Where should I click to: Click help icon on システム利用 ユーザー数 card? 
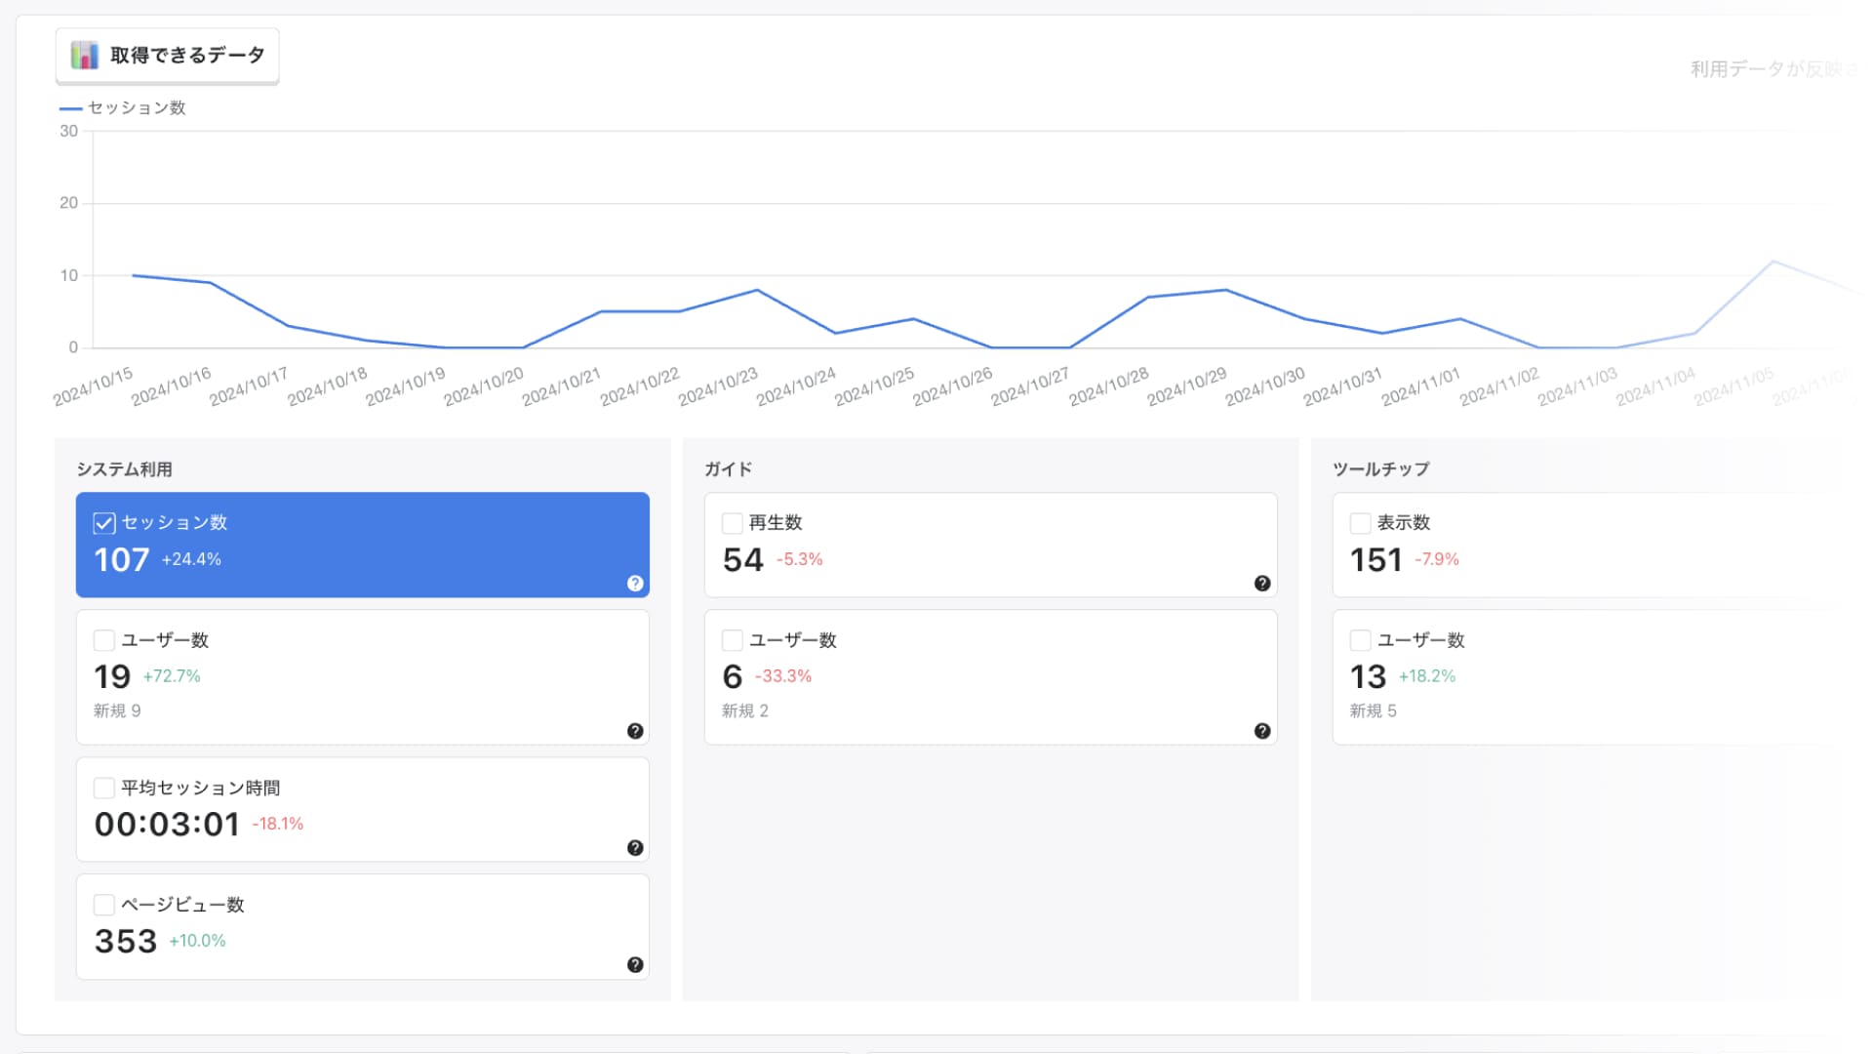[635, 731]
